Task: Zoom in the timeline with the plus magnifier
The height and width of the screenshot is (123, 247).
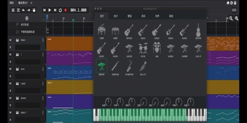Action: pos(237,18)
